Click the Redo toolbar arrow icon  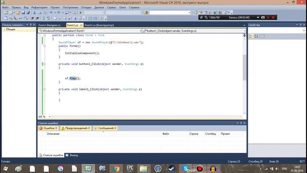(x=59, y=13)
